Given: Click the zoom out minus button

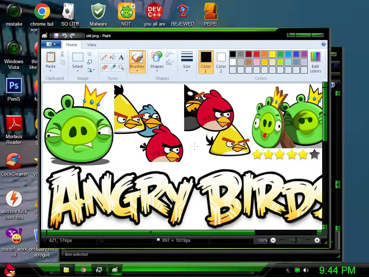Looking at the screenshot, I should pyautogui.click(x=273, y=240).
